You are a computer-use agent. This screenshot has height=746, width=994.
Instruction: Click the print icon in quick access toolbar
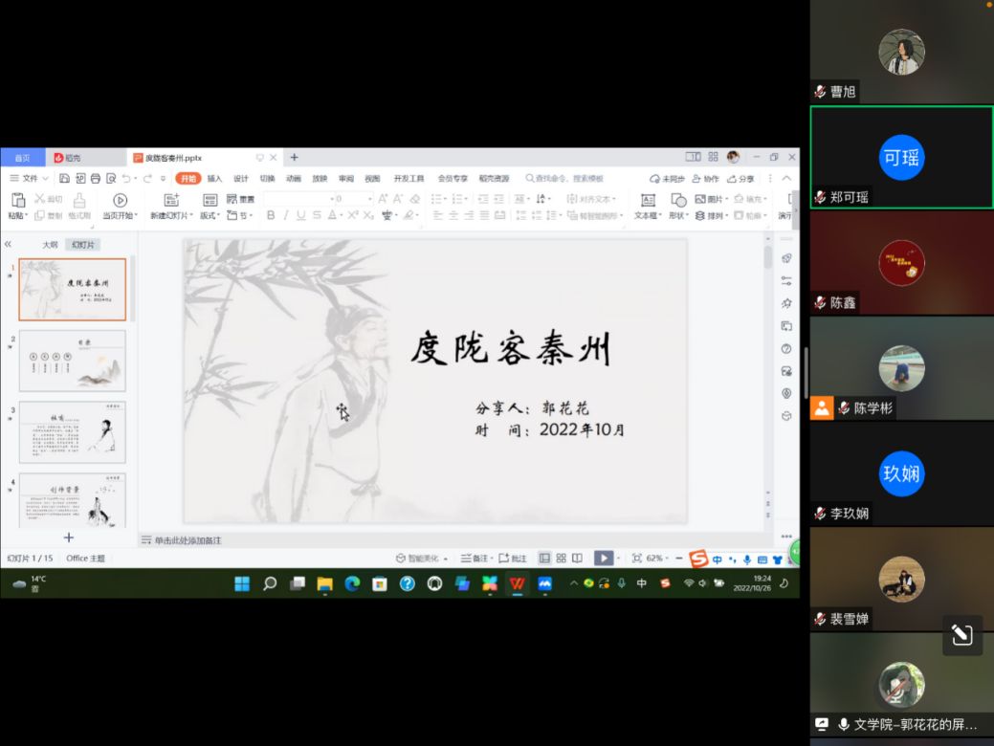[x=96, y=179]
